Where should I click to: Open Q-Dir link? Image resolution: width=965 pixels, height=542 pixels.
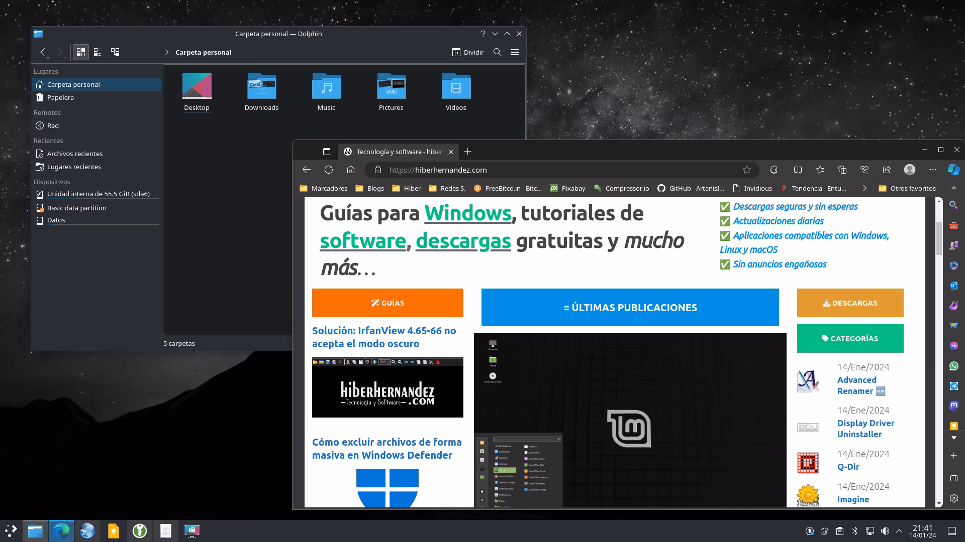(848, 467)
